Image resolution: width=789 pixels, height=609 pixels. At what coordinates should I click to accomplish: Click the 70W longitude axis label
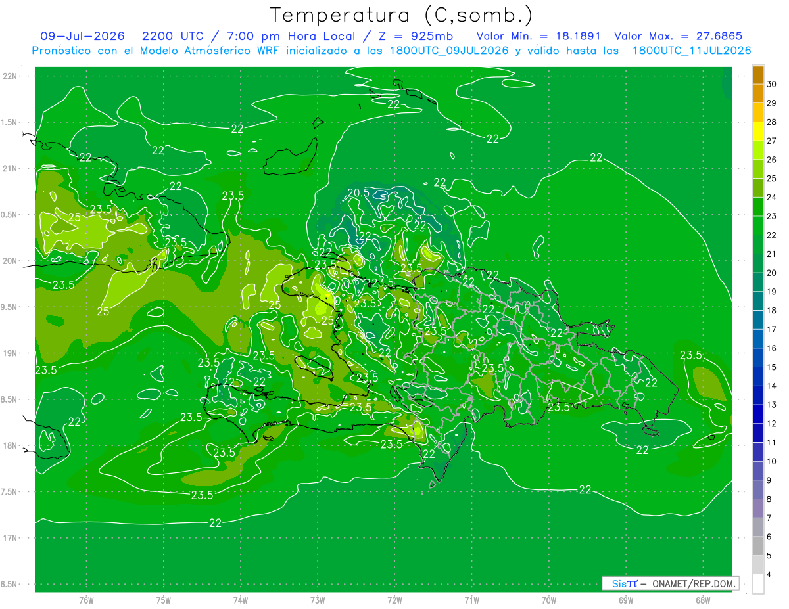(x=549, y=600)
